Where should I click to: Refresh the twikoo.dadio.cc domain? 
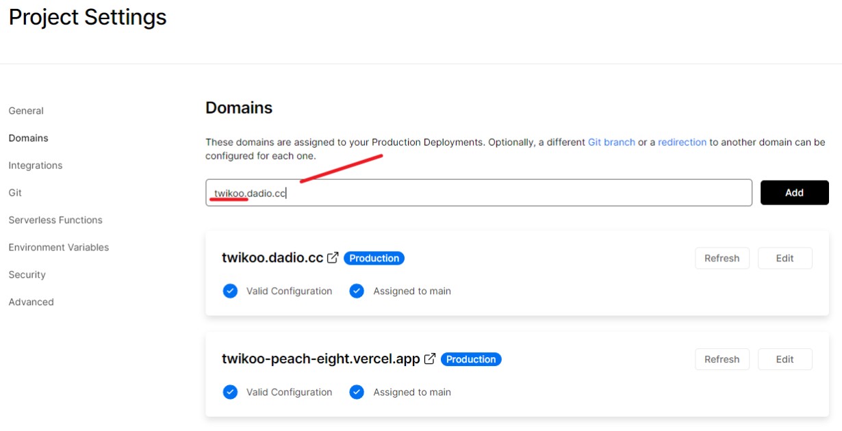coord(722,258)
